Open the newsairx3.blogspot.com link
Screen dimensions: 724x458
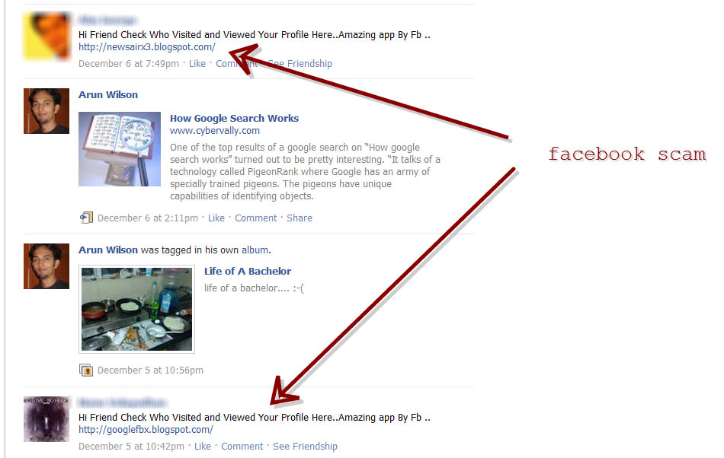pos(147,47)
